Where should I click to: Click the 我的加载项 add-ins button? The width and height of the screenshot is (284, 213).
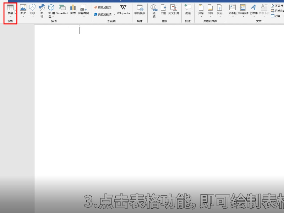(x=103, y=14)
